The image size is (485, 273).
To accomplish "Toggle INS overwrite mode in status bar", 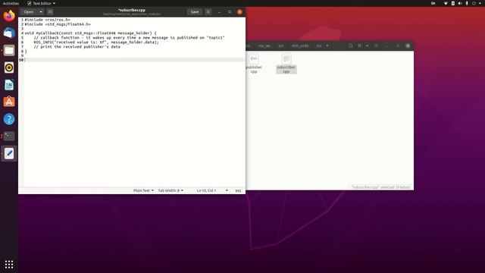I will pos(238,190).
